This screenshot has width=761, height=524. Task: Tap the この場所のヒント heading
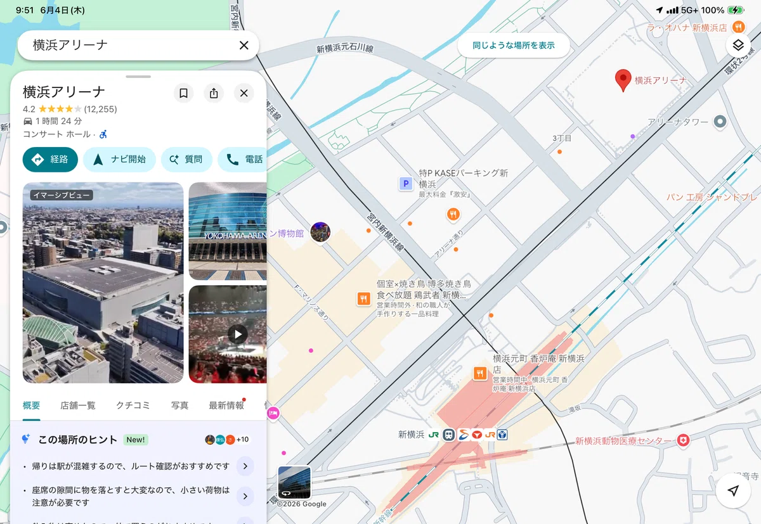pos(78,439)
